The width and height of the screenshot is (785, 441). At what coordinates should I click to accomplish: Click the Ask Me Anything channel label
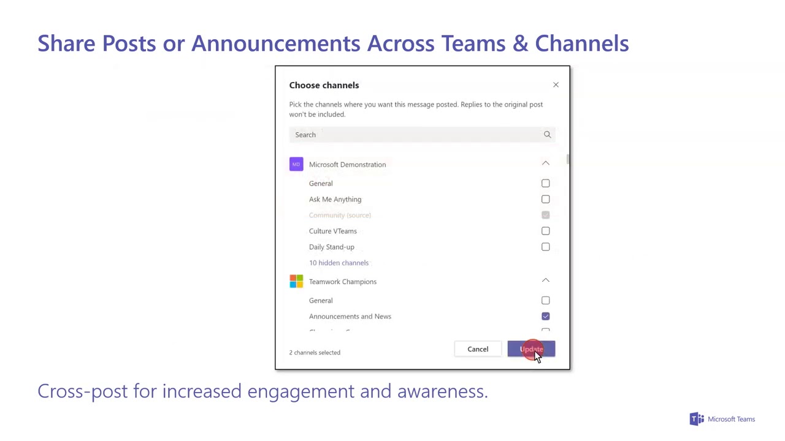point(335,199)
